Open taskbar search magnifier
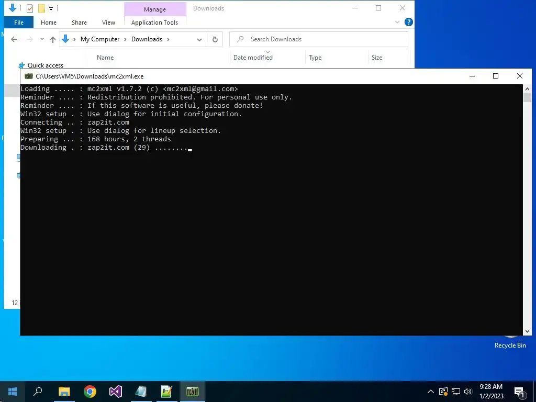 [38, 392]
